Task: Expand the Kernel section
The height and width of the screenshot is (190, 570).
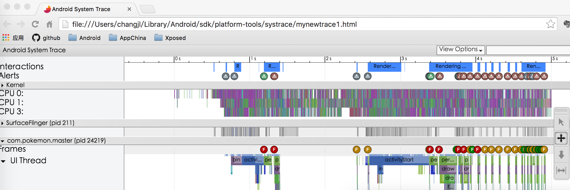Action: [3, 85]
